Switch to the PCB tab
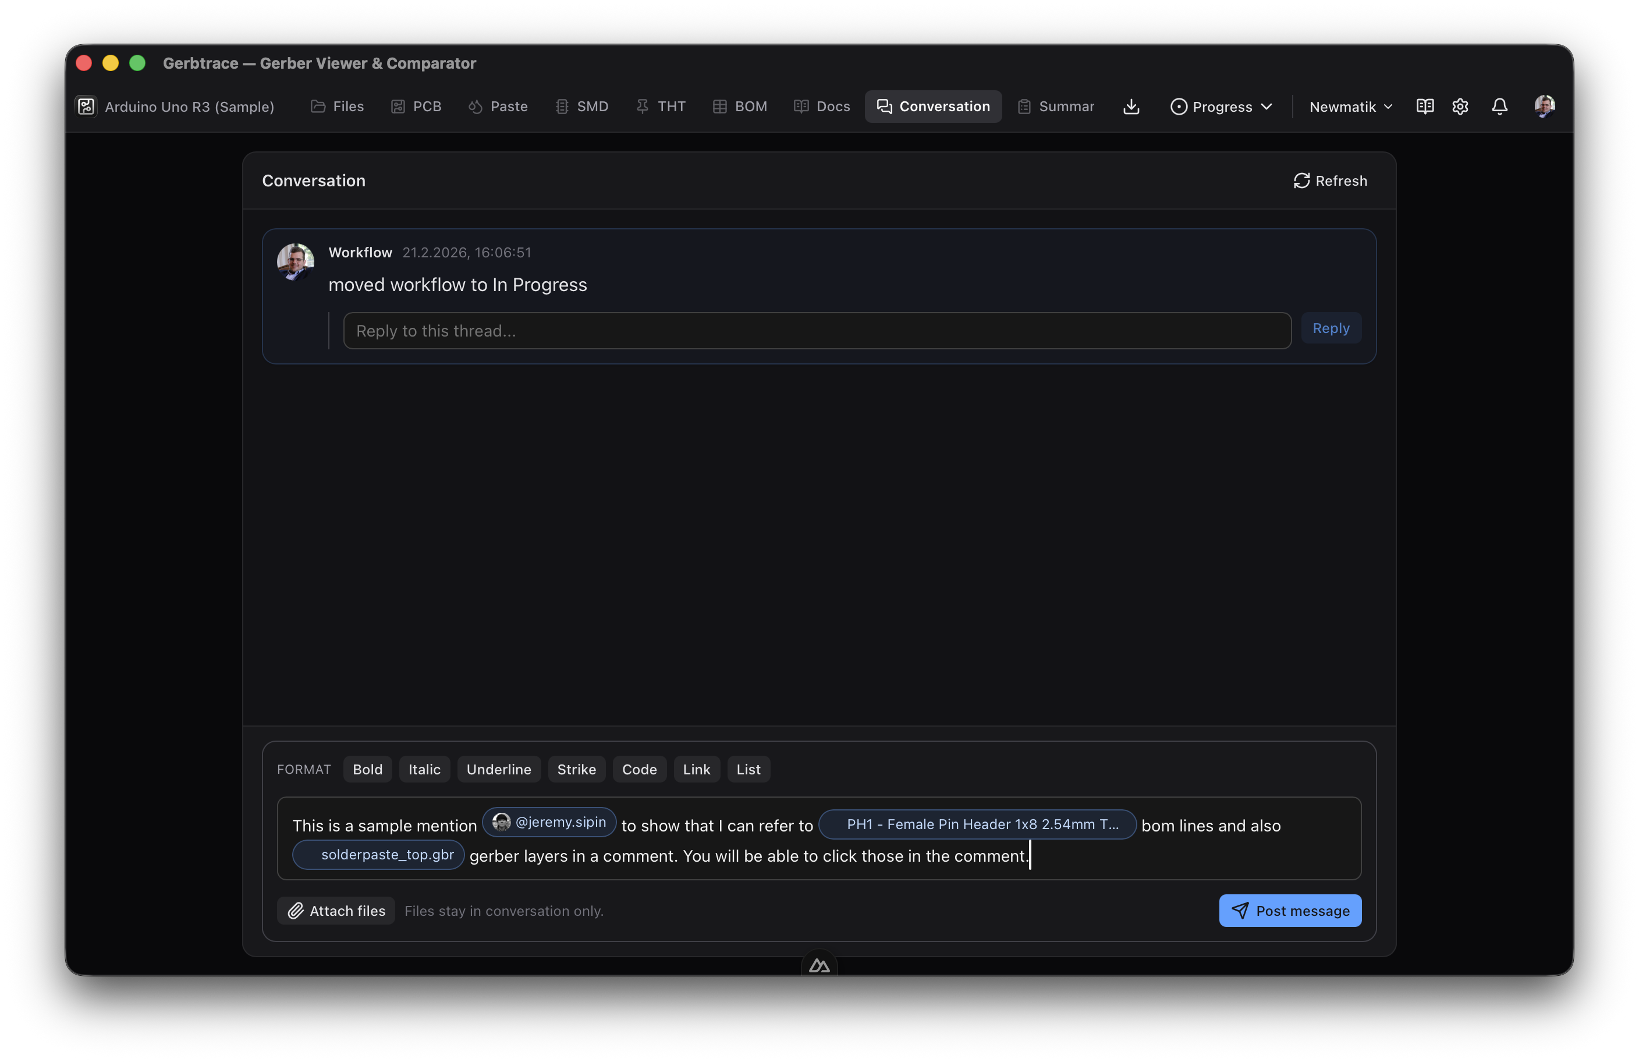The width and height of the screenshot is (1639, 1062). point(416,107)
